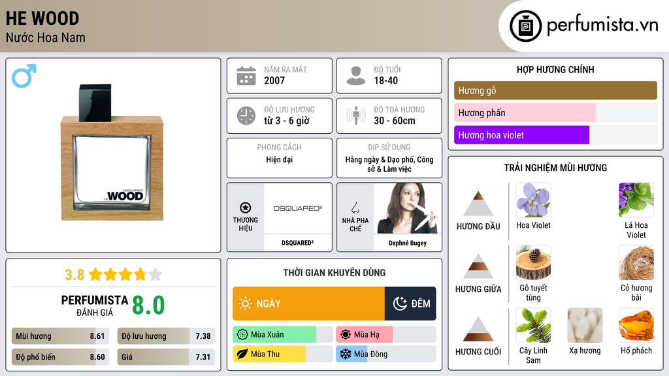Open the Xạ hương note image
Image resolution: width=669 pixels, height=376 pixels.
click(x=585, y=326)
